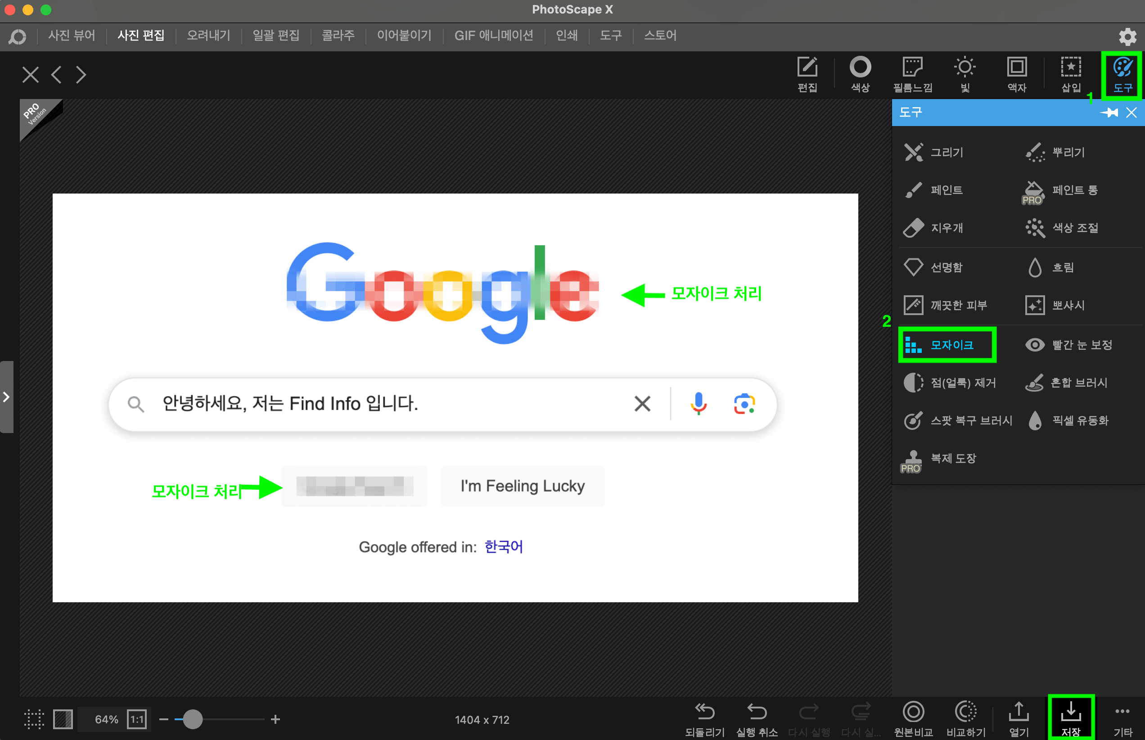
Task: Close the 도구 panel with X
Action: (1132, 113)
